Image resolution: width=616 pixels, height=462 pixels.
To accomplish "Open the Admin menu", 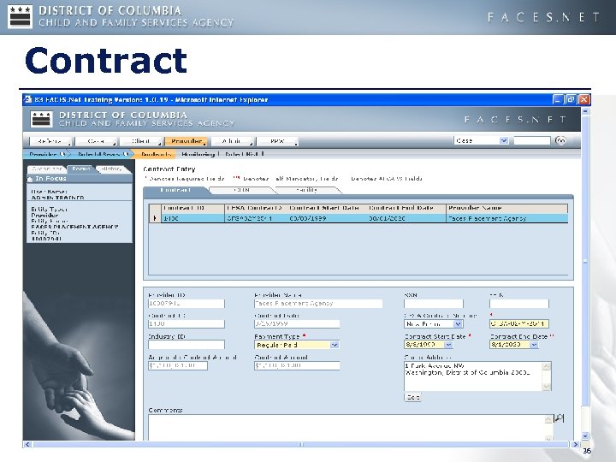I will [232, 141].
